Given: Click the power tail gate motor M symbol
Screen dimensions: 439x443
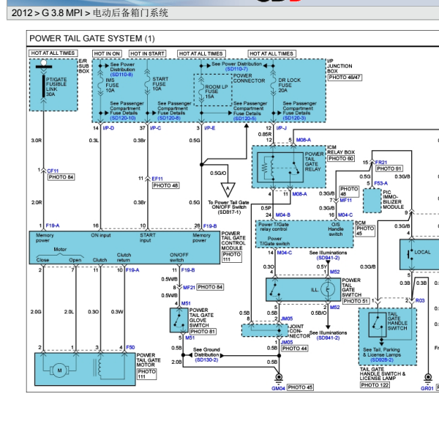Looking at the screenshot, I should (59, 371).
